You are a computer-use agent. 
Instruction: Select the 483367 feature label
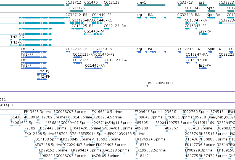[x=171, y=128]
